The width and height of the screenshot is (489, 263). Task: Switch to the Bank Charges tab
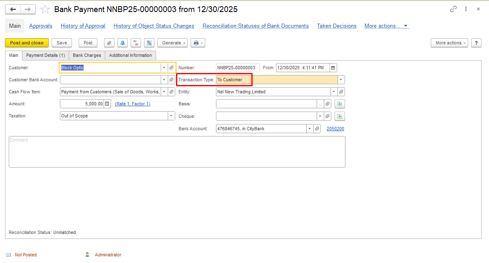coord(87,55)
